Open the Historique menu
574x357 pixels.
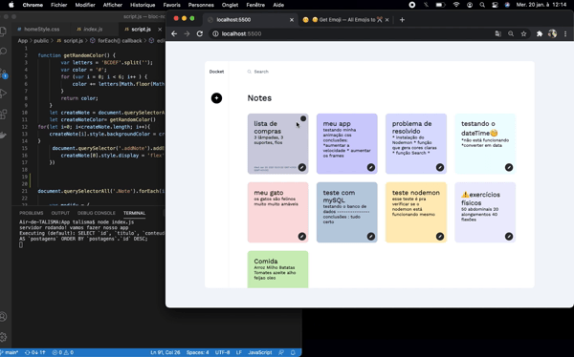[x=143, y=5]
